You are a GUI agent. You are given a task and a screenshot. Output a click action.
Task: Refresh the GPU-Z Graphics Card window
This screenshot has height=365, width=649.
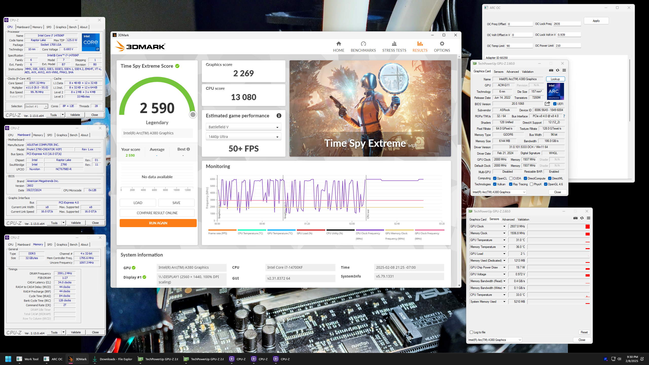coord(557,70)
